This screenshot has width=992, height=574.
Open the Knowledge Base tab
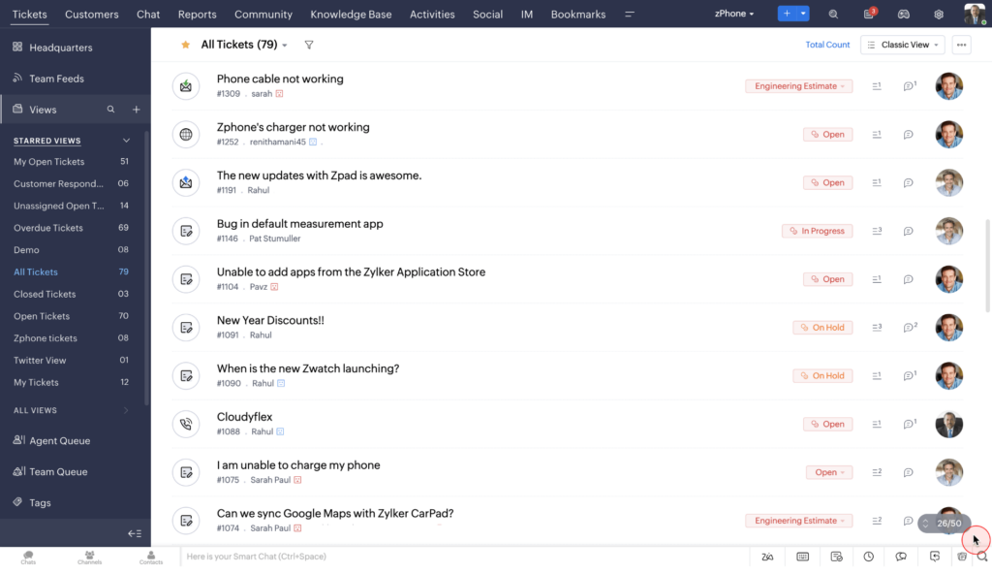coord(351,14)
